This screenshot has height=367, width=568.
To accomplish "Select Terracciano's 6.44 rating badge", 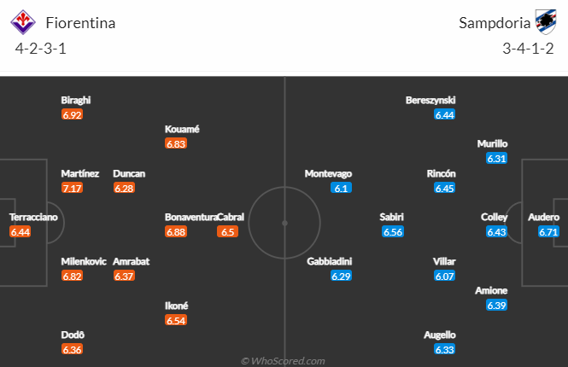I will (x=20, y=231).
